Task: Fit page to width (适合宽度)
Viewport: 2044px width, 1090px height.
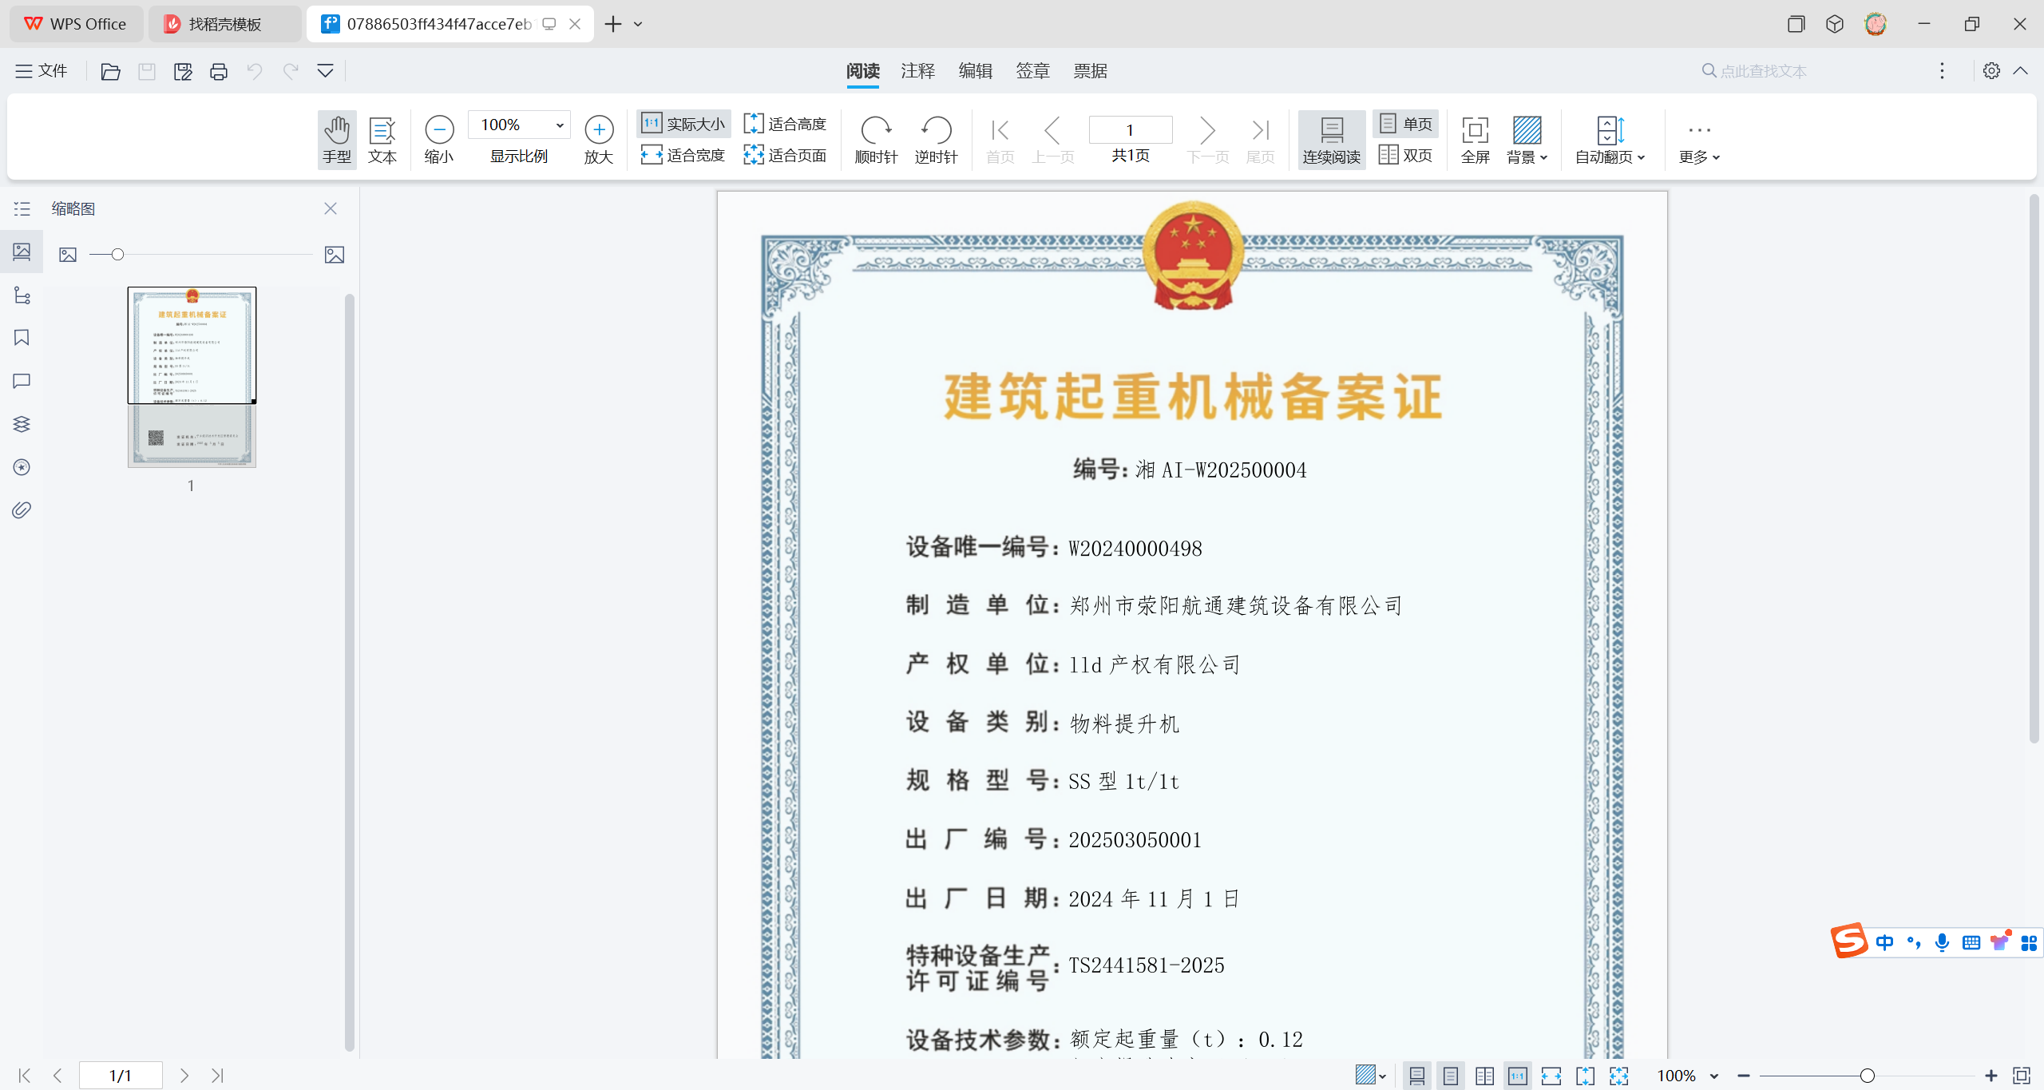Action: 683,155
